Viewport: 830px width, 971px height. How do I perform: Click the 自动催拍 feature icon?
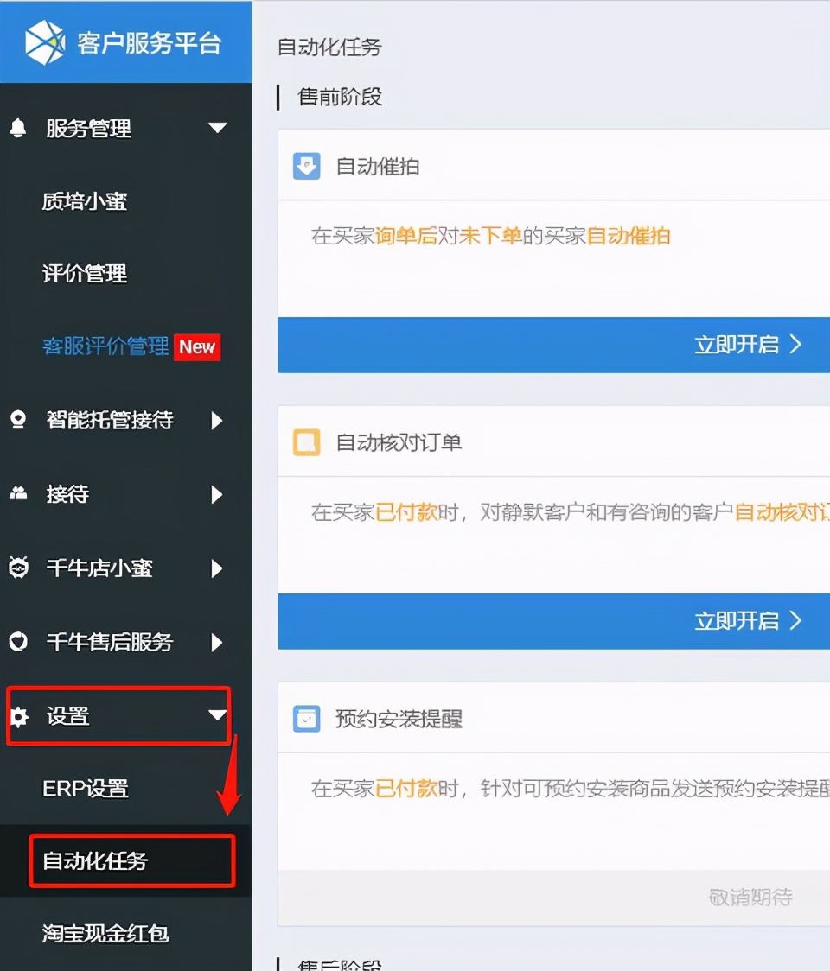tap(307, 166)
